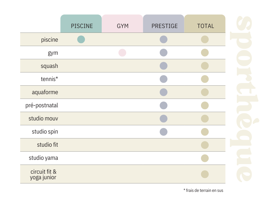Viewport: 267px width, 206px height.
Task: Click the aquaforme row label
Action: click(45, 92)
